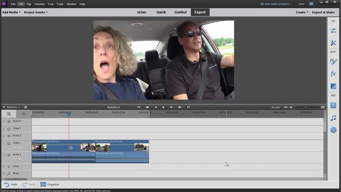Click the grayed move tool beside track options

pos(23,114)
